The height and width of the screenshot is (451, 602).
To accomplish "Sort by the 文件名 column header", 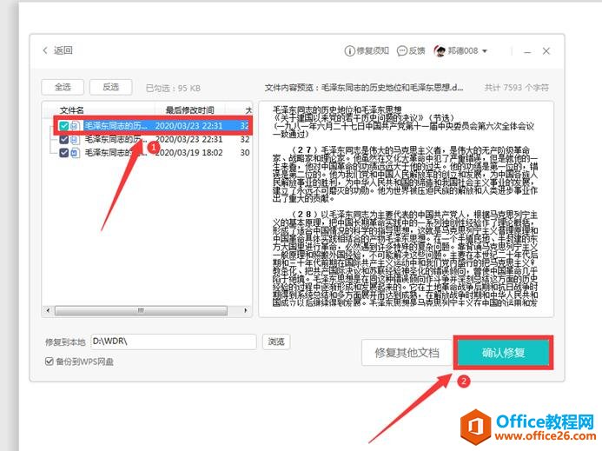I will (x=72, y=110).
